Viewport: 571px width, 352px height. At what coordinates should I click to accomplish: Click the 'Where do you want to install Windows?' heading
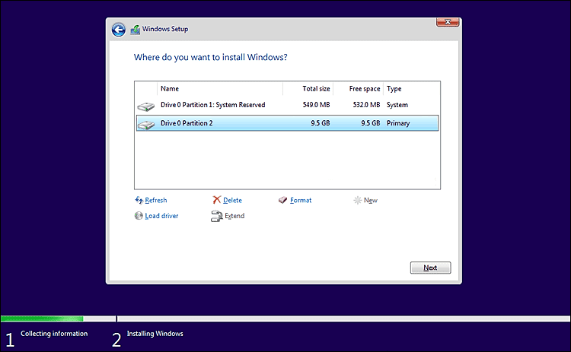point(210,58)
